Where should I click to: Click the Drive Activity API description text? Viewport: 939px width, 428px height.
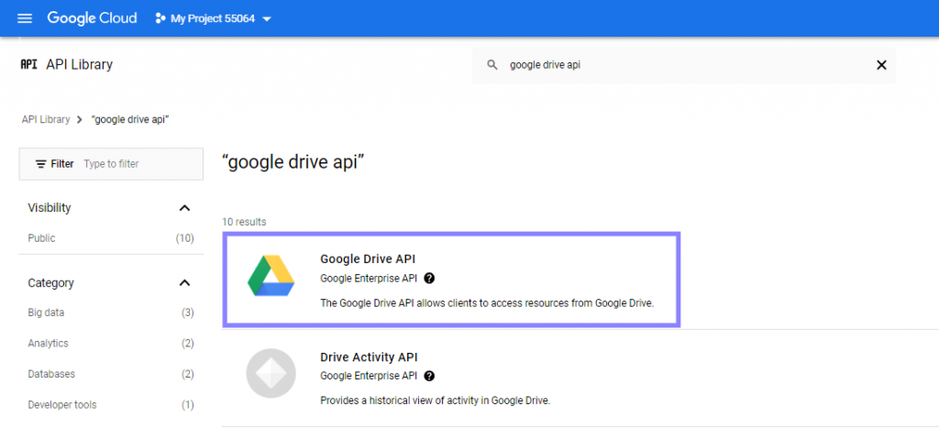pyautogui.click(x=436, y=401)
